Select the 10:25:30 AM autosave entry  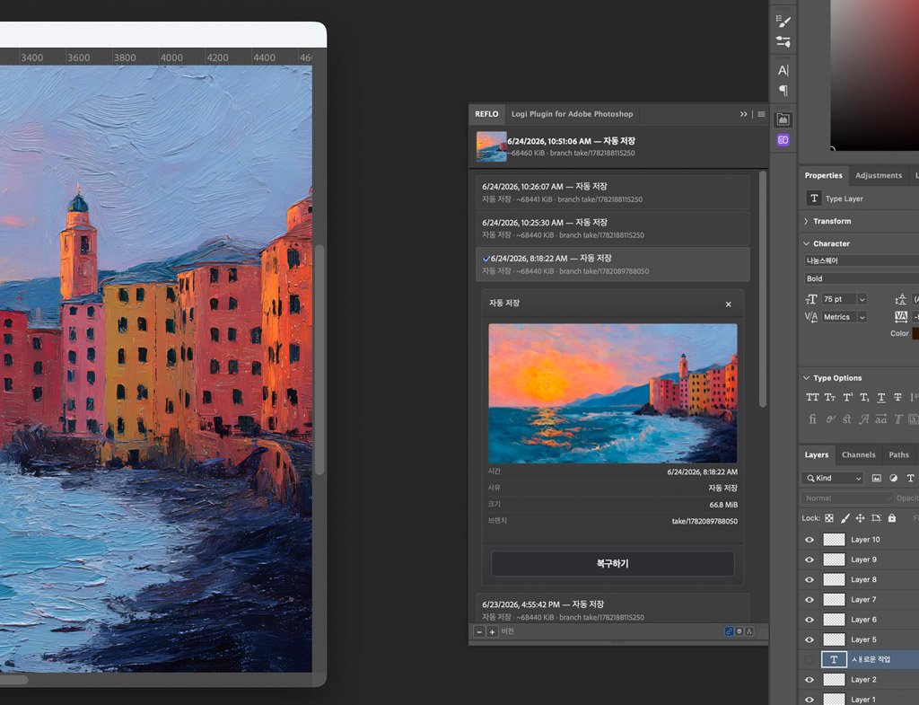(612, 229)
